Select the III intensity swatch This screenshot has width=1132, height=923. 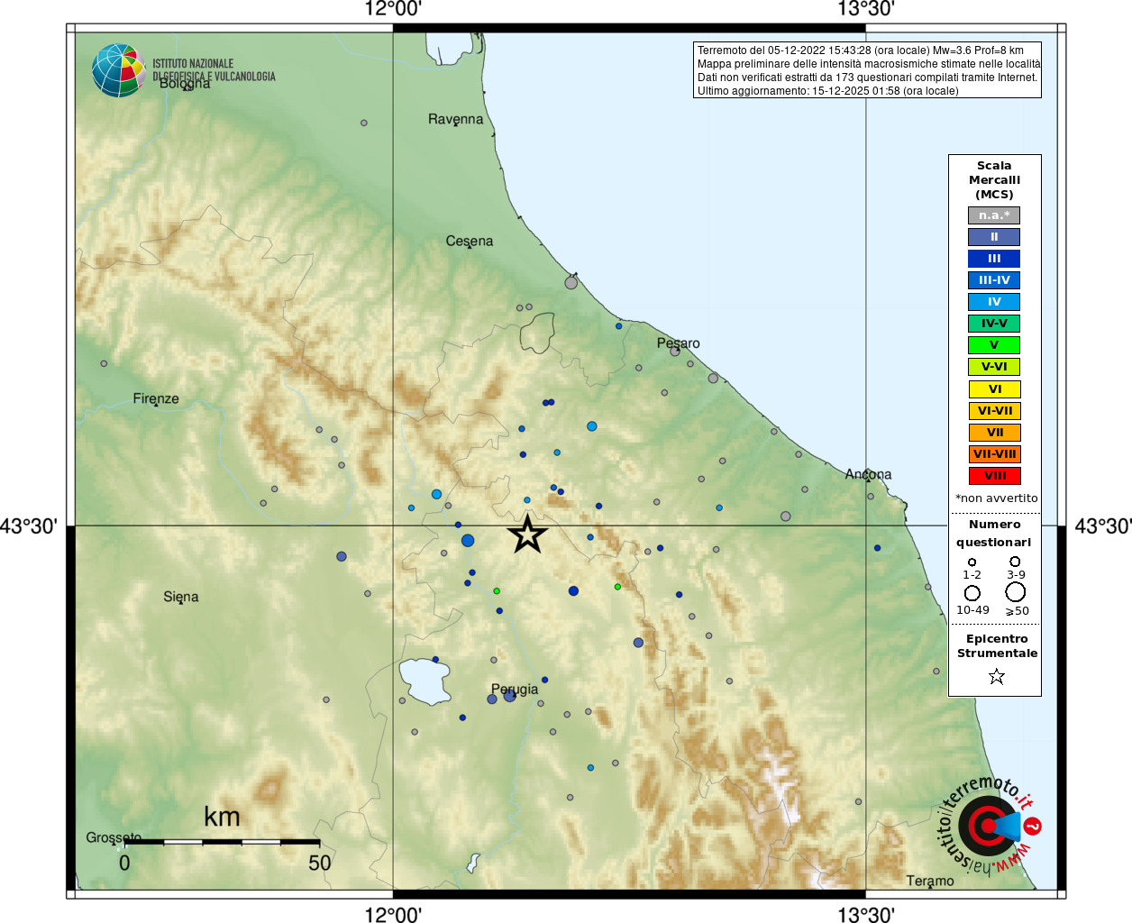point(994,259)
